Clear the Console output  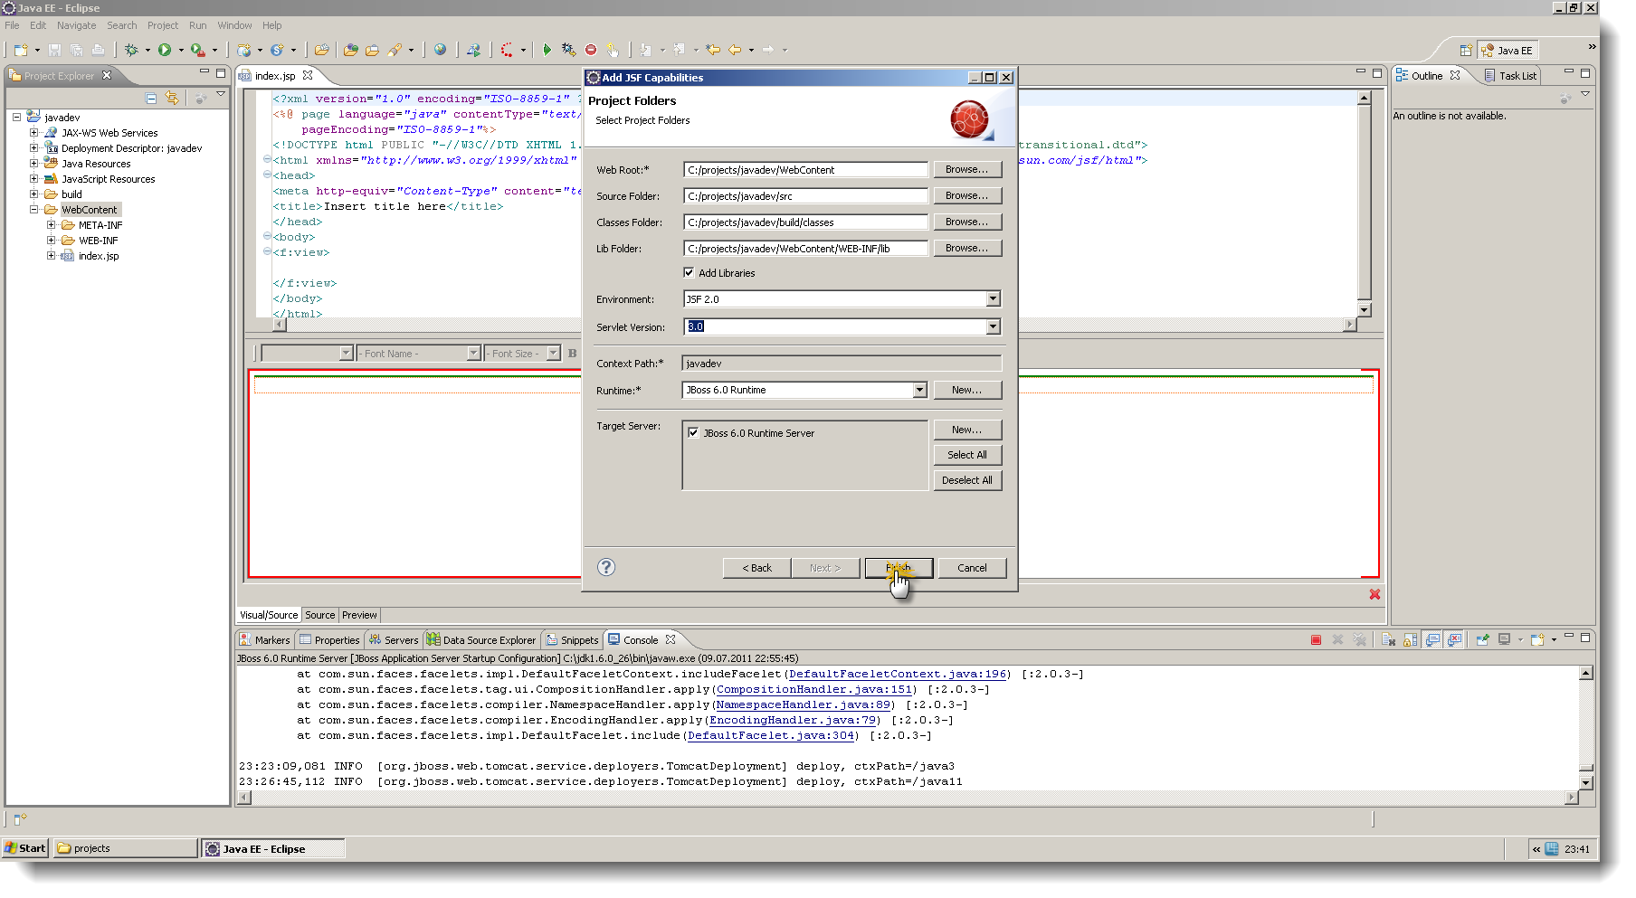[1389, 639]
